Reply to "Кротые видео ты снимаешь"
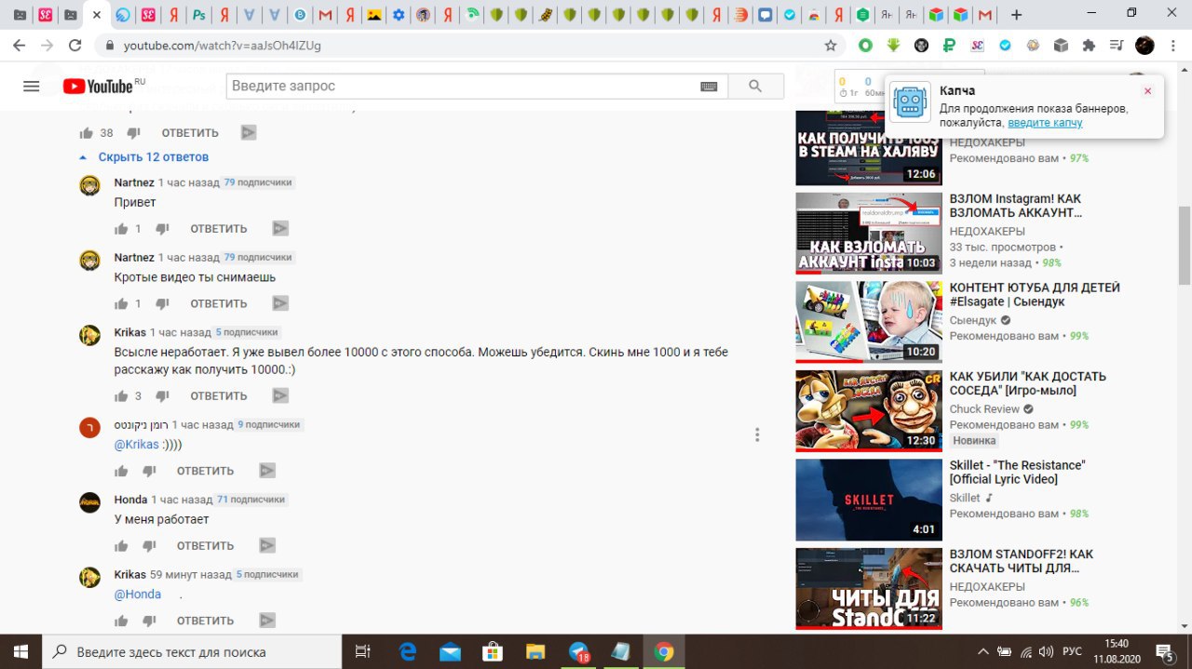The height and width of the screenshot is (669, 1192). (219, 303)
